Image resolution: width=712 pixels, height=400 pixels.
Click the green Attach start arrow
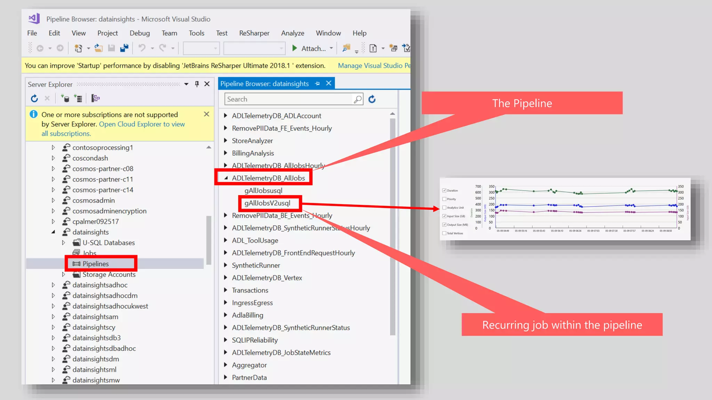(294, 48)
